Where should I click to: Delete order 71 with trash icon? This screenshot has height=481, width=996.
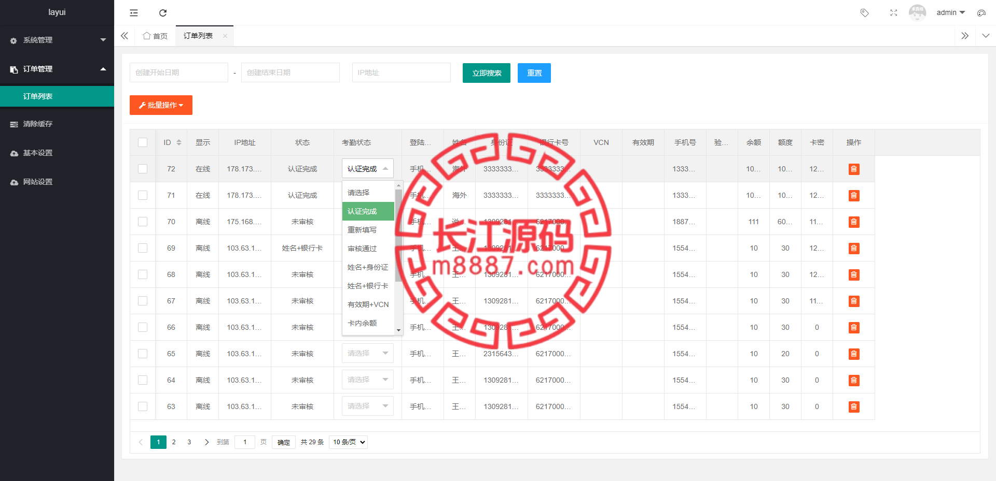854,196
